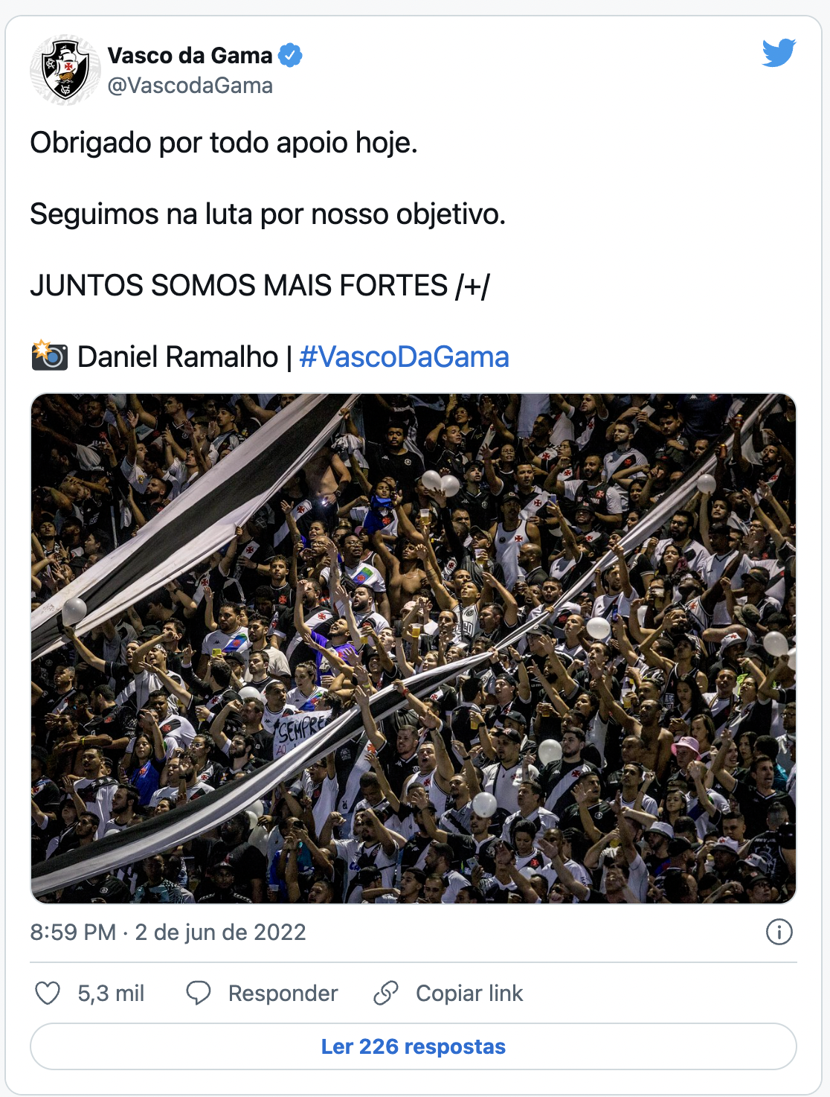Click the chain link icon
Viewport: 830px width, 1097px height.
(x=386, y=993)
